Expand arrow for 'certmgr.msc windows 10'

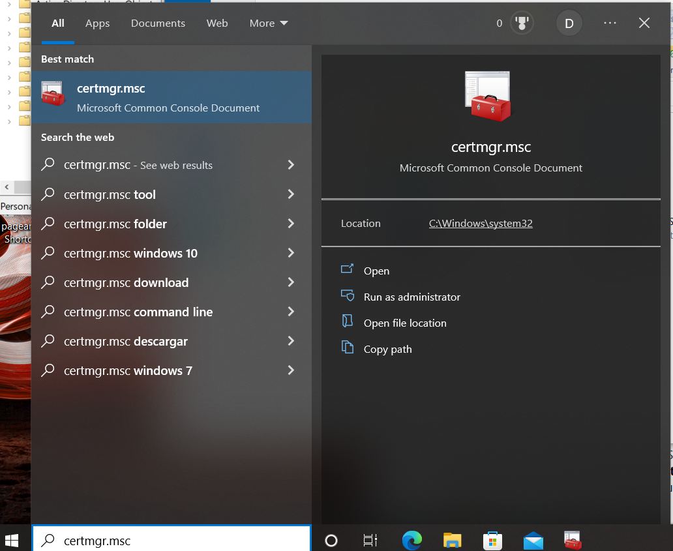tap(291, 253)
